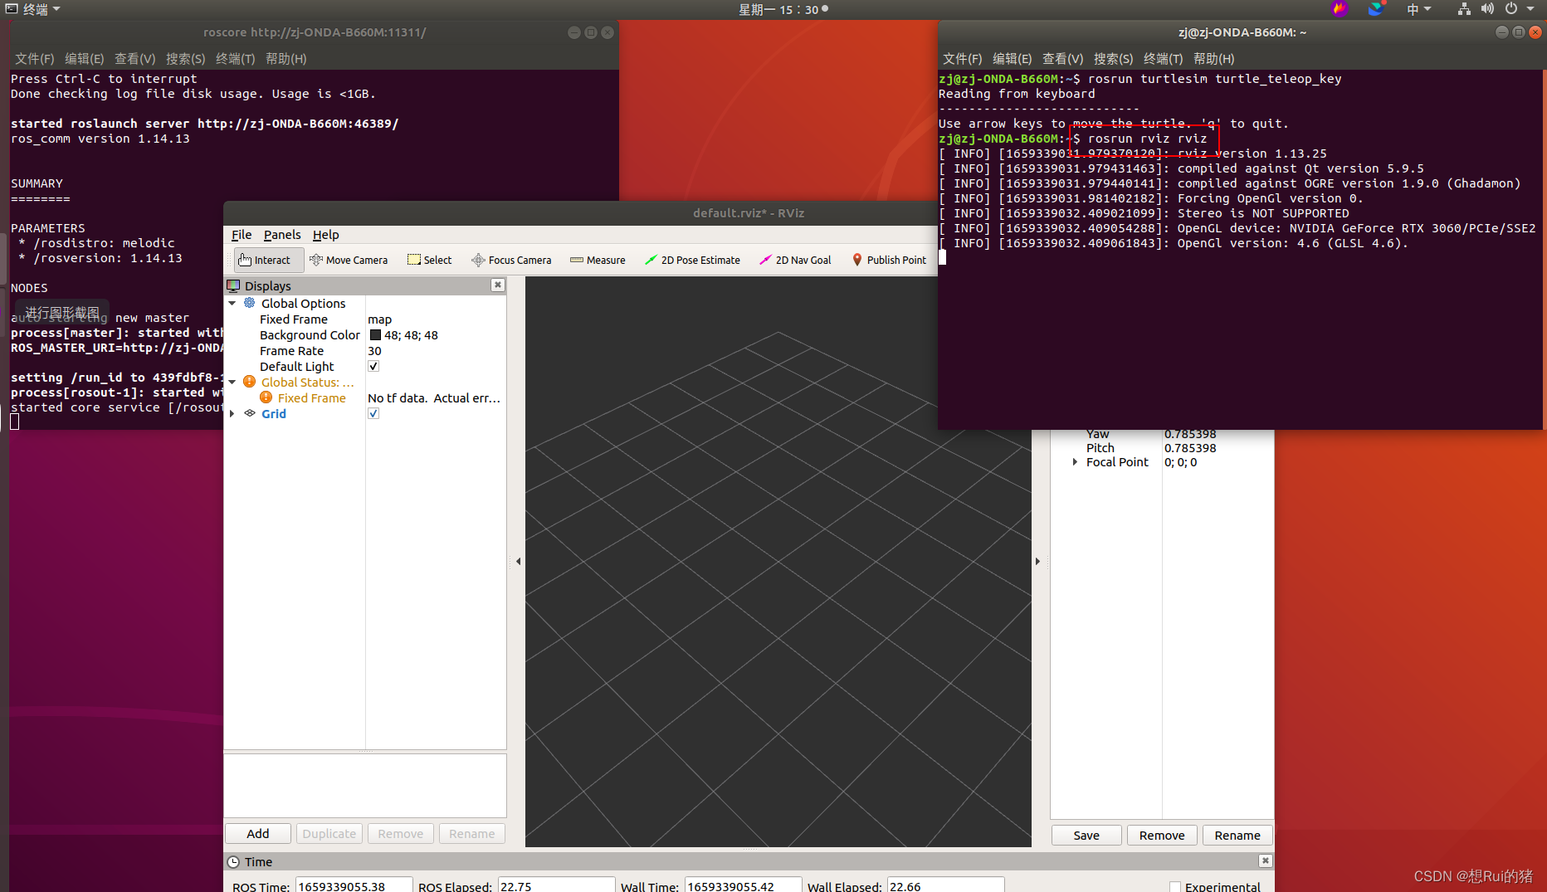Expand the Grid display entry

(x=232, y=413)
